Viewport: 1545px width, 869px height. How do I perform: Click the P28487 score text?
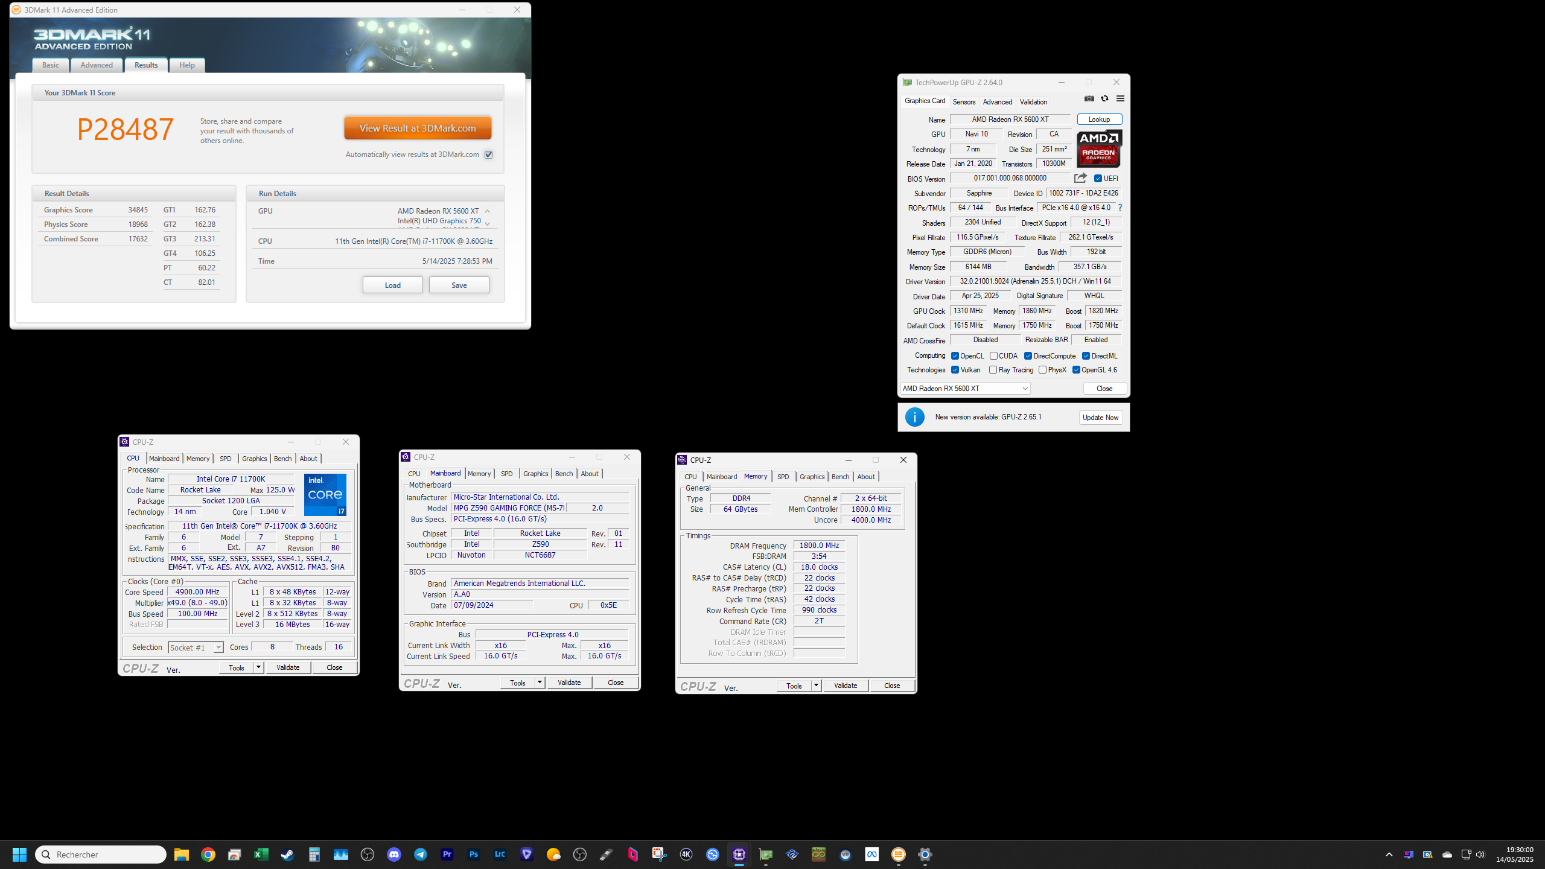pyautogui.click(x=126, y=129)
